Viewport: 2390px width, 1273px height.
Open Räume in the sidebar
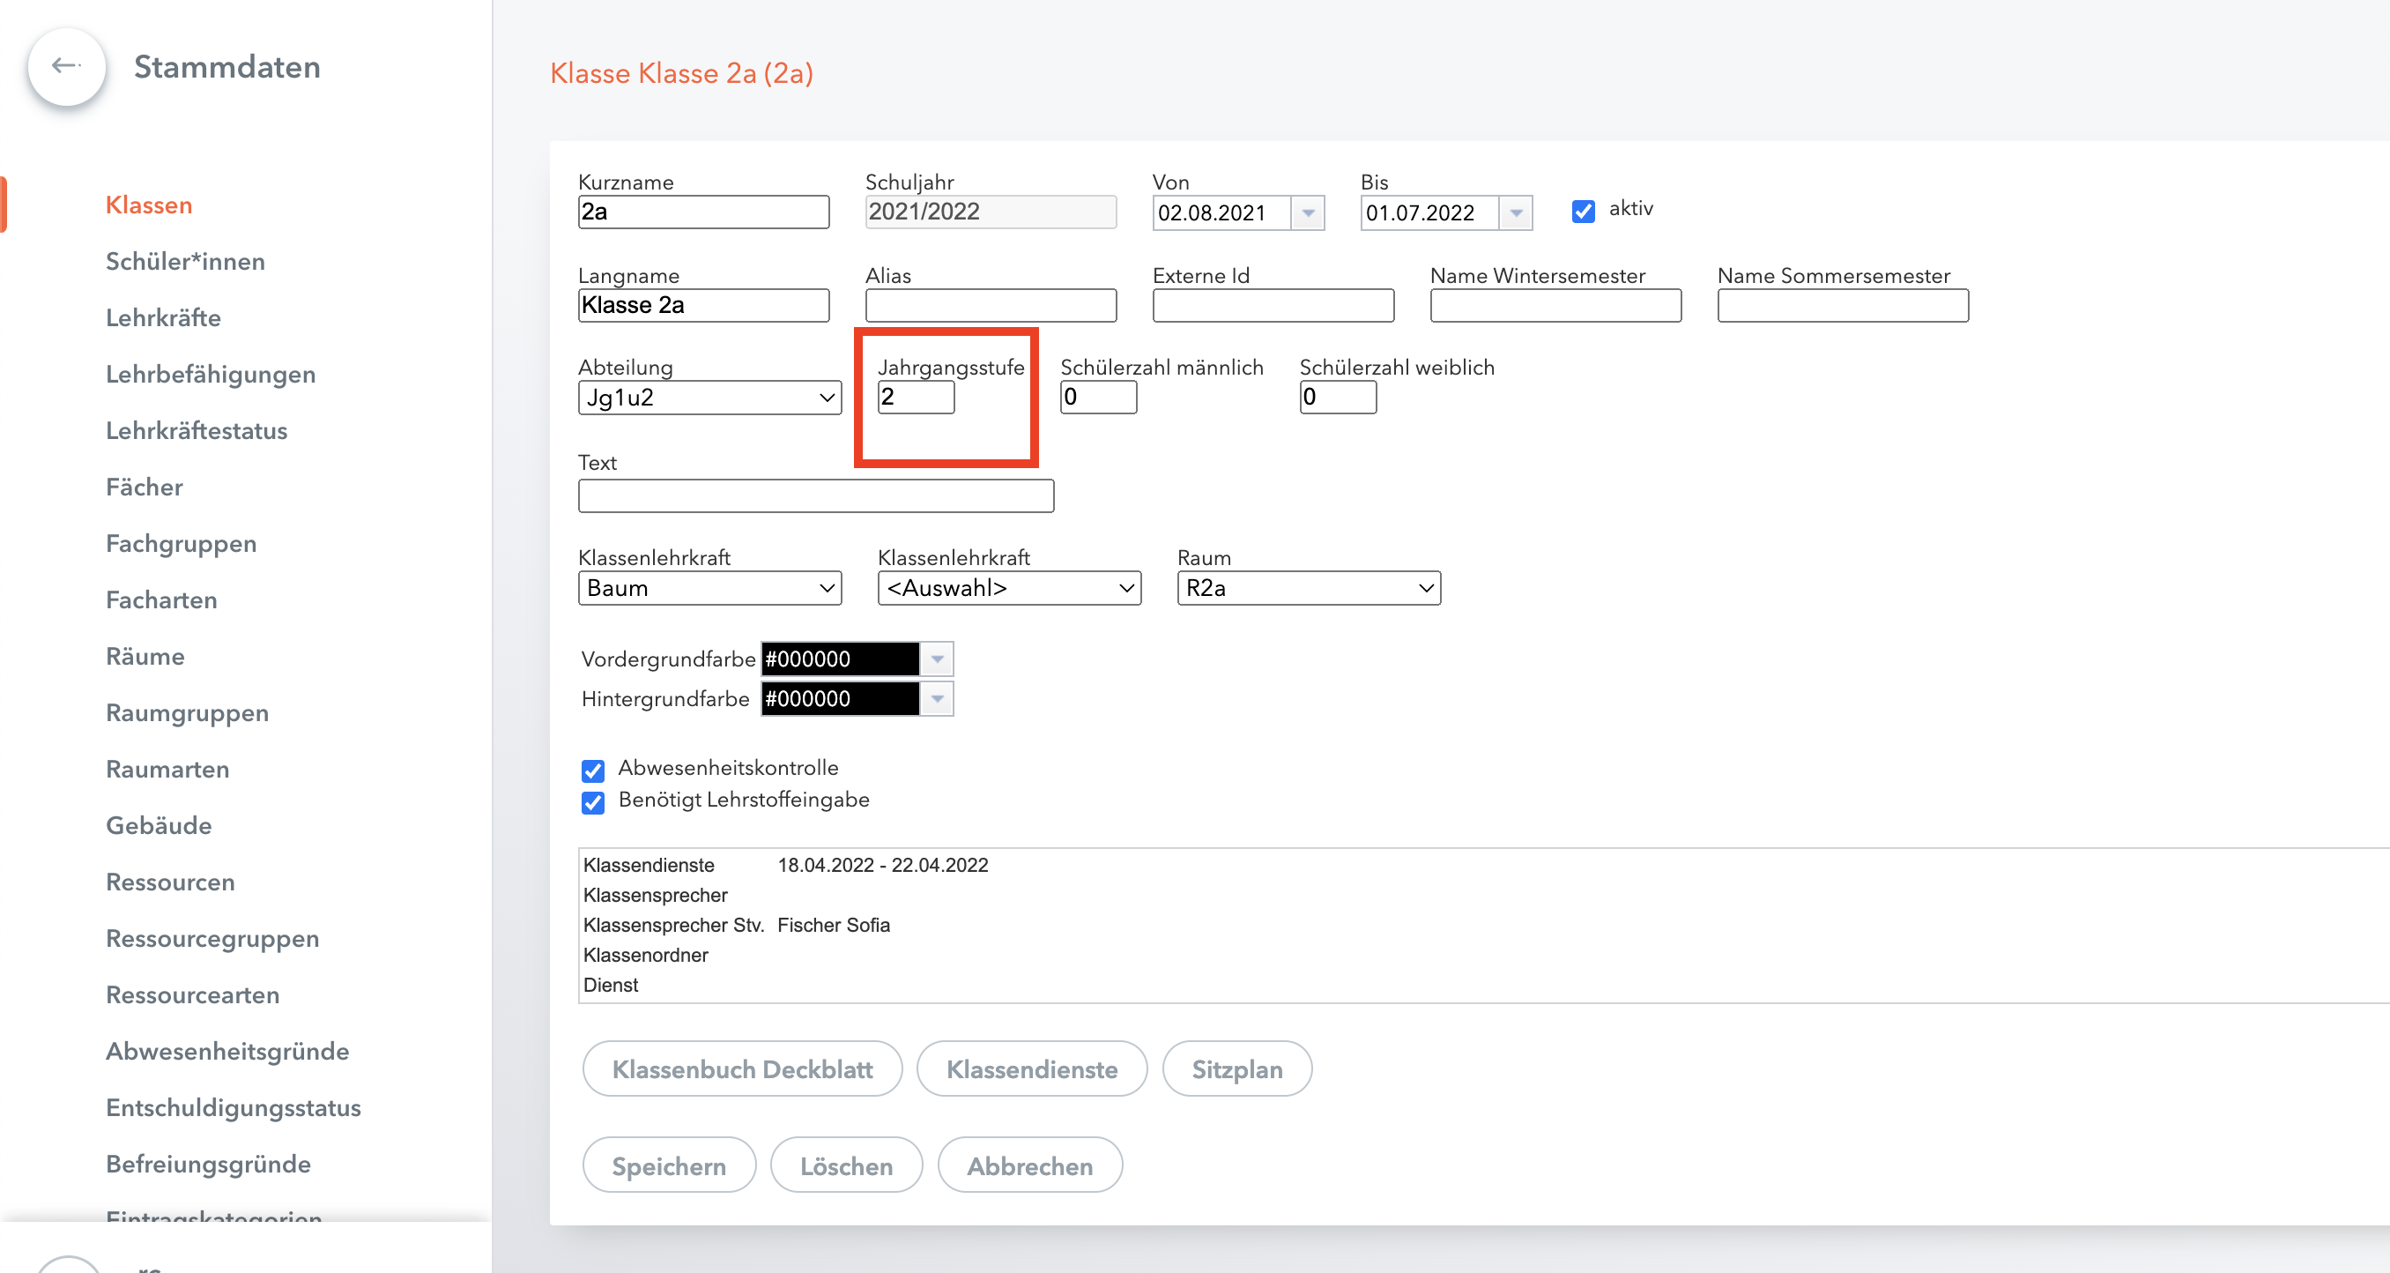point(145,657)
